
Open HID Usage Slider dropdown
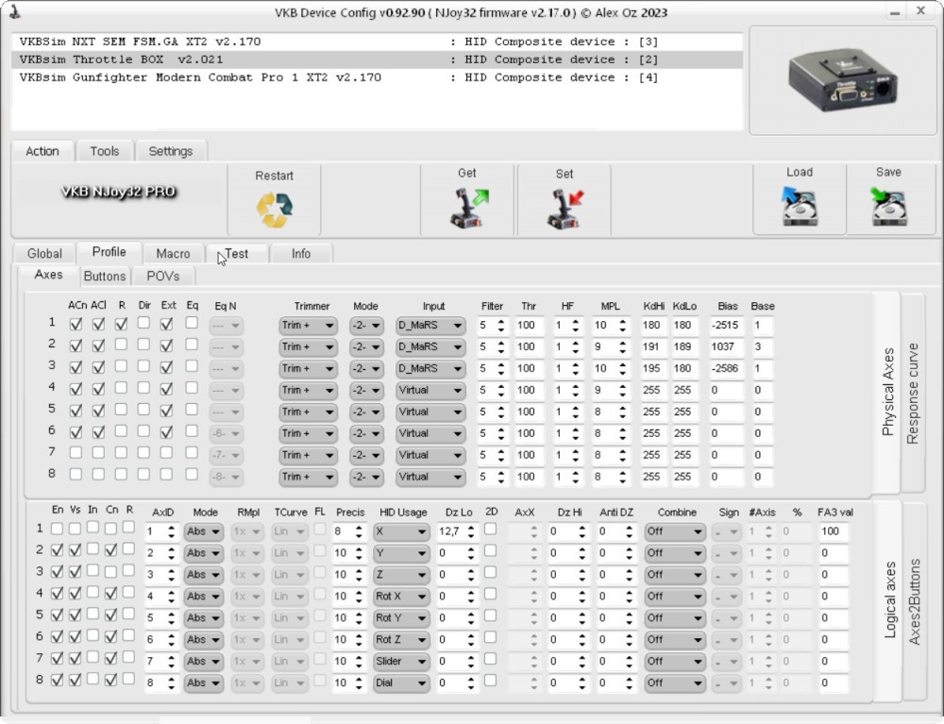pyautogui.click(x=400, y=662)
